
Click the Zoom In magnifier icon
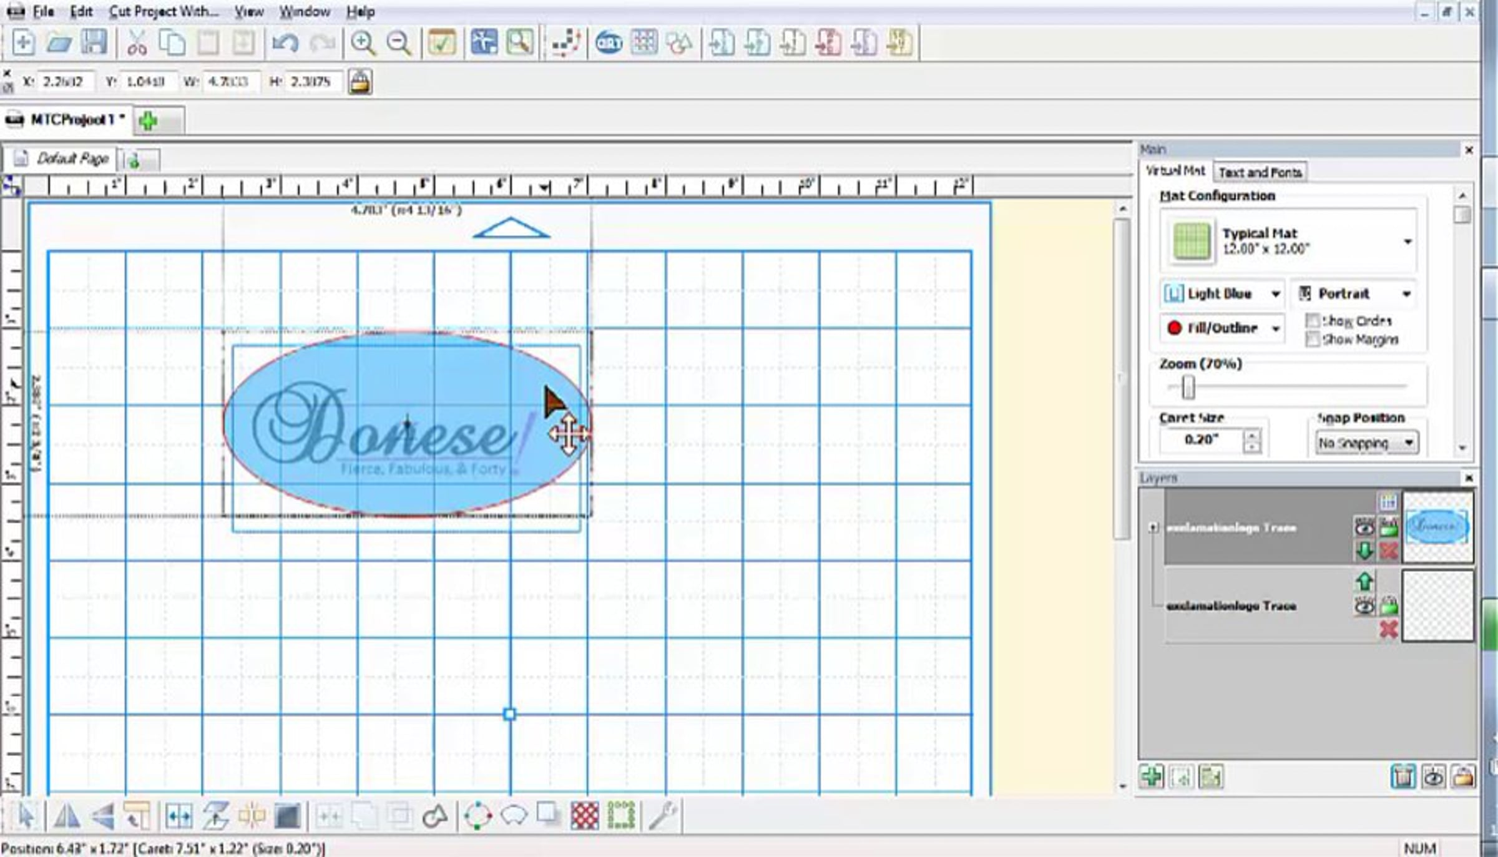pos(363,43)
